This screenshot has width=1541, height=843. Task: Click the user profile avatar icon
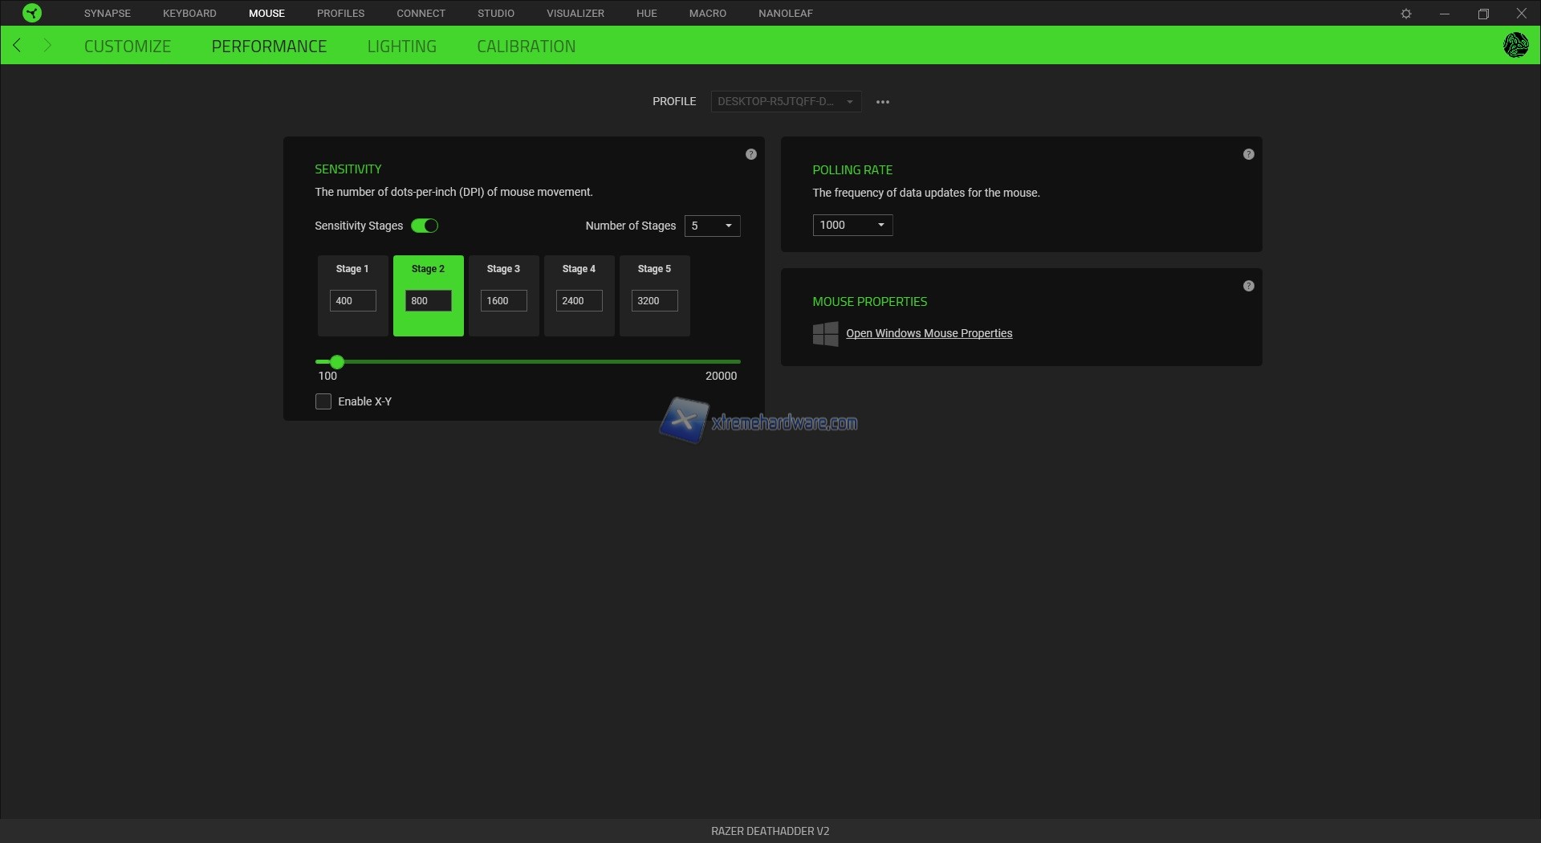(1515, 45)
